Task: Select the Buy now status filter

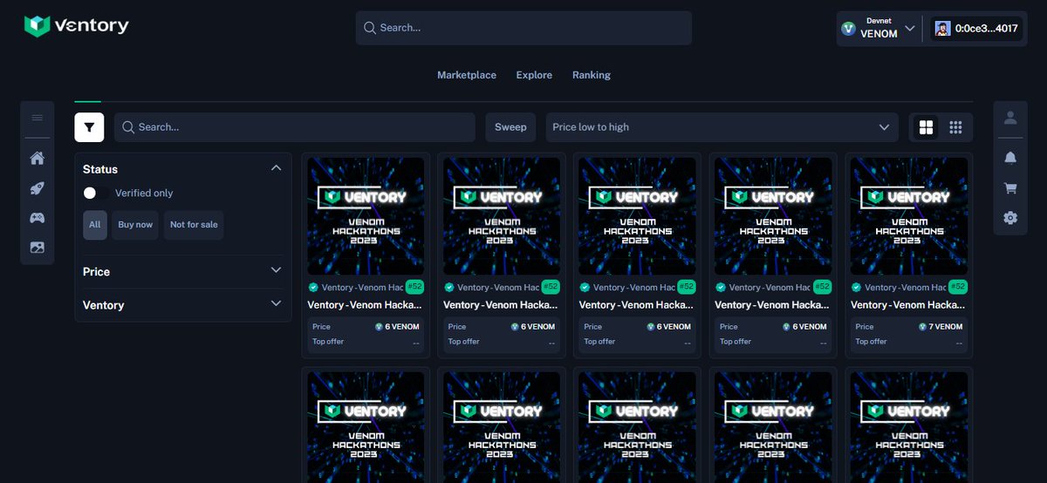Action: coord(135,225)
